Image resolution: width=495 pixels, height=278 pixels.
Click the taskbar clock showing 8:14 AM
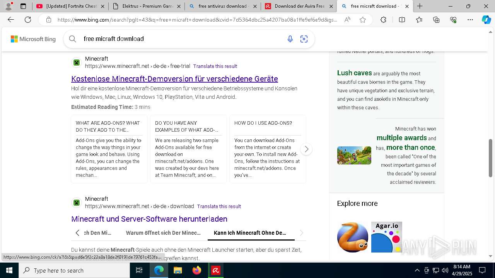(x=461, y=270)
